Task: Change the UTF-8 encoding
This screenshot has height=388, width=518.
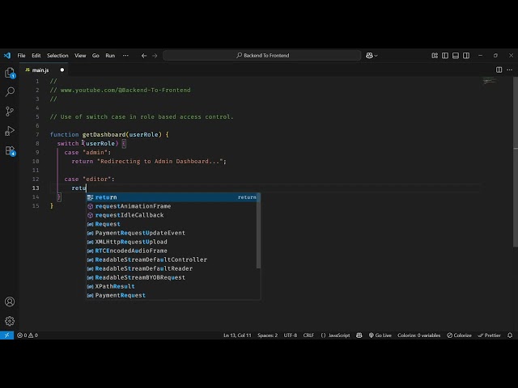Action: coord(291,335)
